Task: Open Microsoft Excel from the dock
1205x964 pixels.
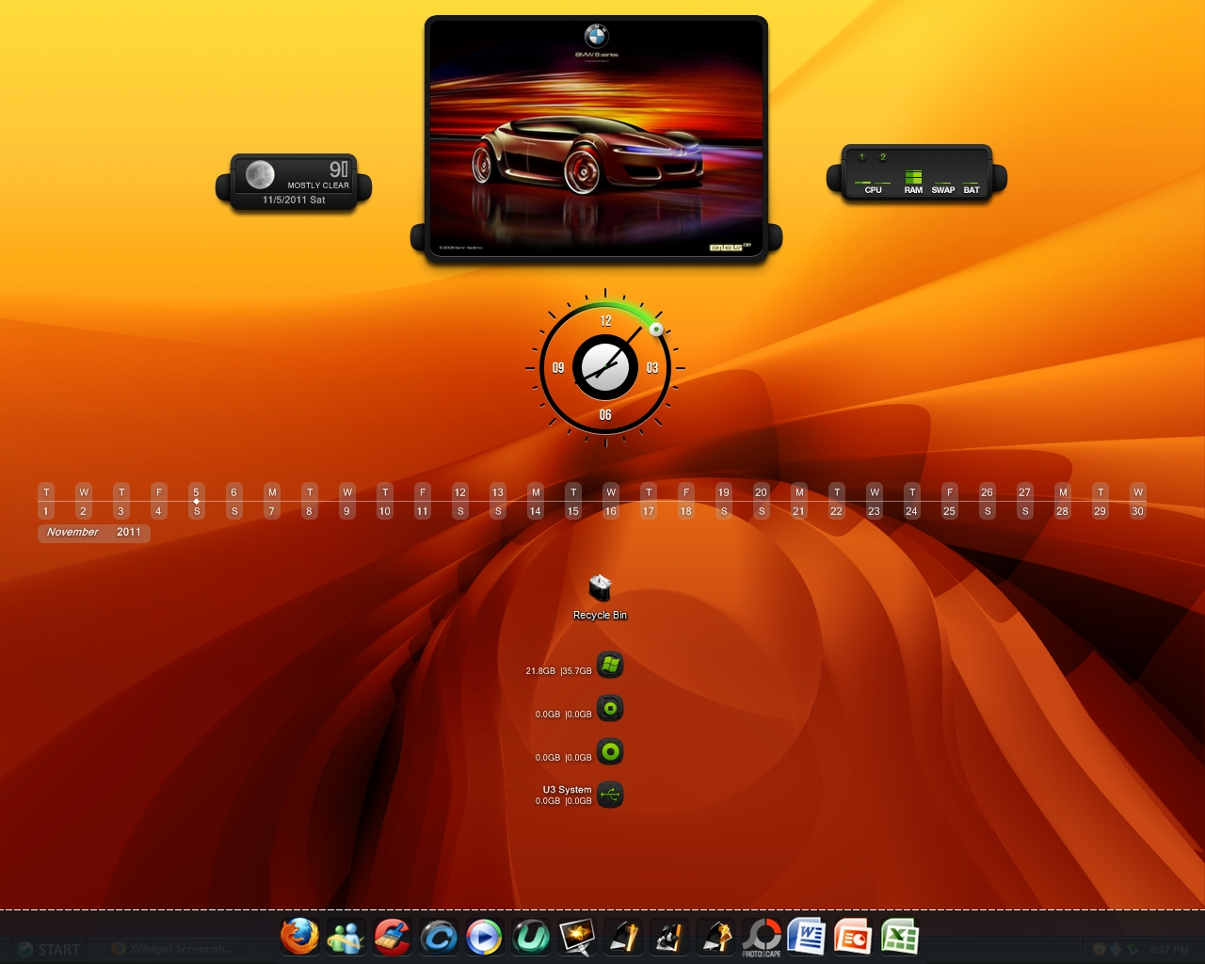Action: click(899, 937)
